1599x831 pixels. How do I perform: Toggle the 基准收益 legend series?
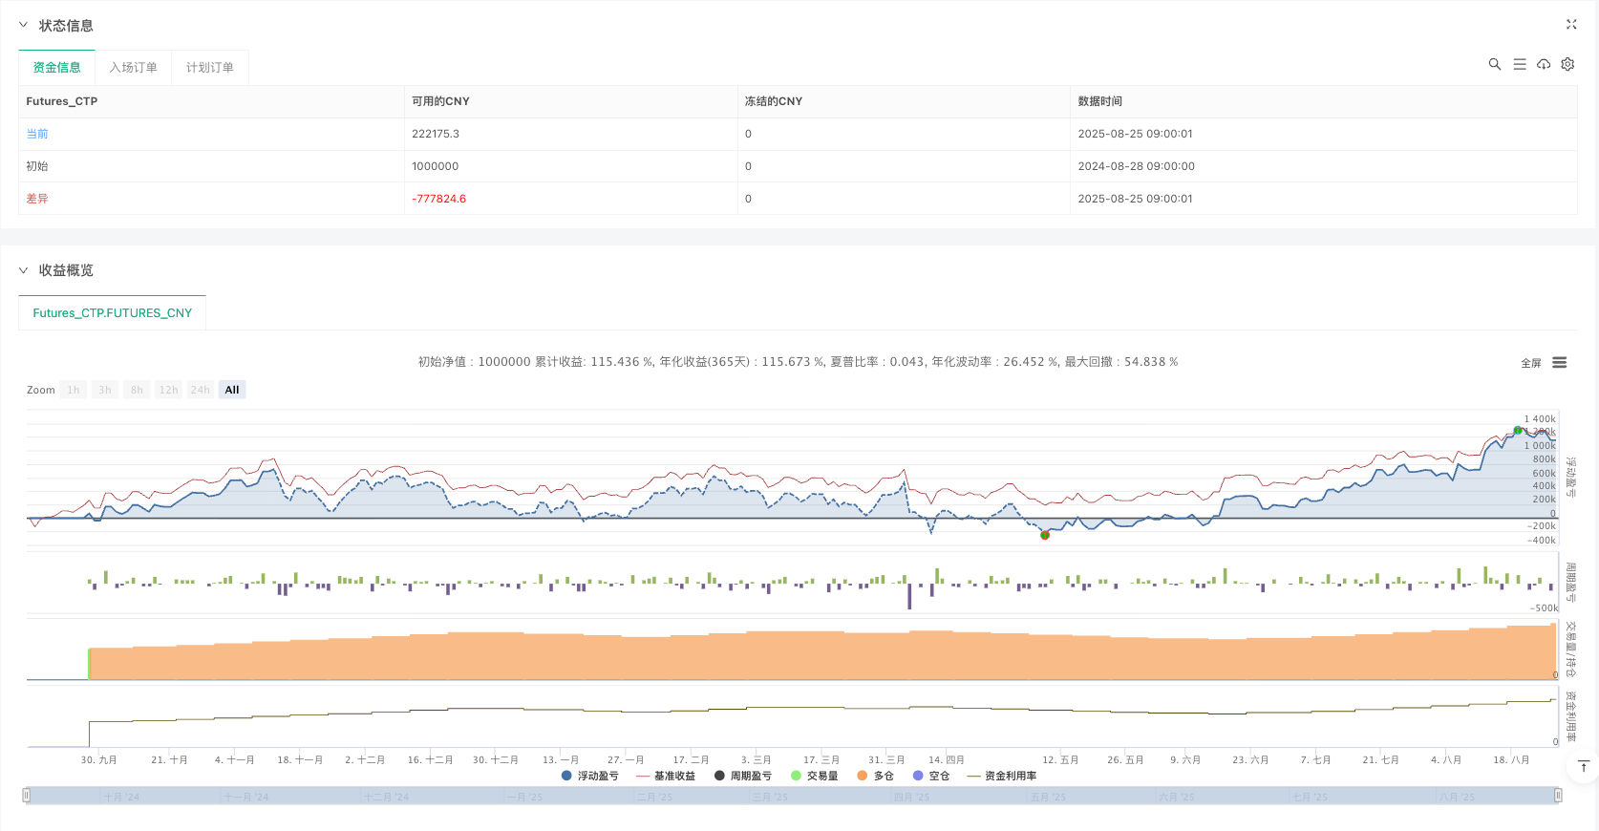point(666,776)
